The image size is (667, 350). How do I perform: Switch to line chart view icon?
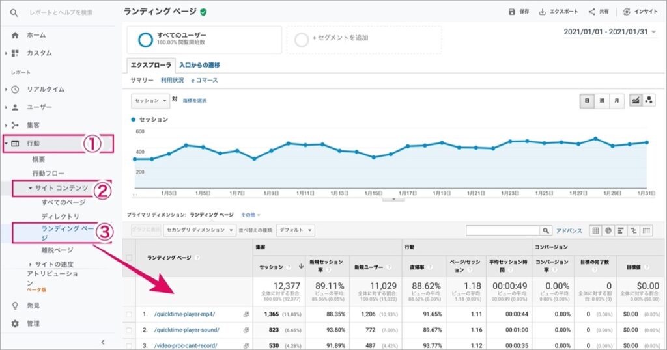(636, 101)
